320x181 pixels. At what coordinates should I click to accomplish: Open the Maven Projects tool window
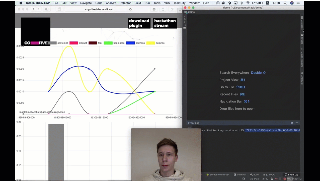click(302, 57)
